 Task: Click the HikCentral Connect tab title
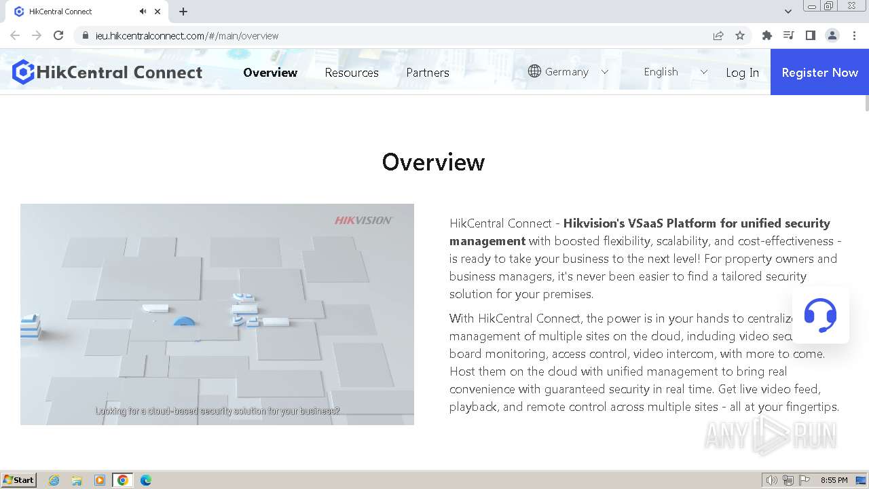(x=60, y=12)
